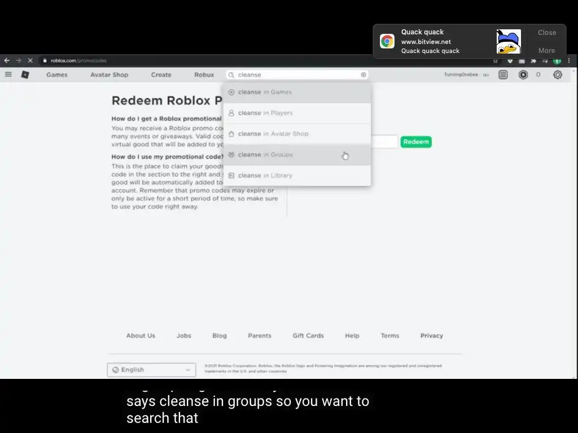Open the Chrome three-dot menu
This screenshot has height=433, width=578.
coord(569,61)
